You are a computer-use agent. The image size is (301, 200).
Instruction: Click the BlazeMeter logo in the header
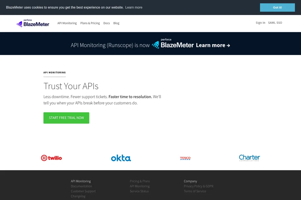click(33, 23)
